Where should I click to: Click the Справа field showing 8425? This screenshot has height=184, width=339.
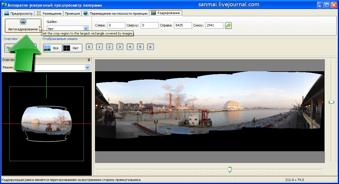click(183, 26)
